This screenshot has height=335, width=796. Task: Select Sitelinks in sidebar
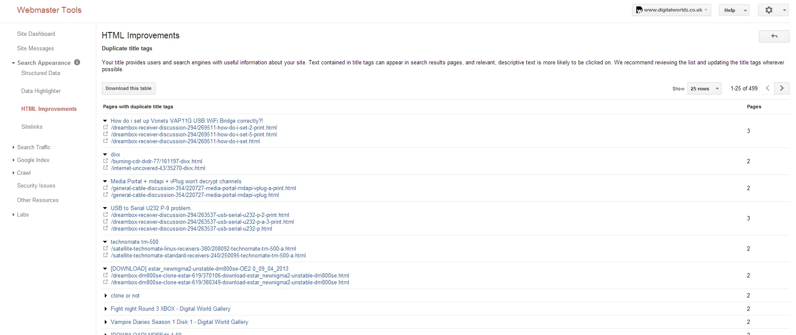coord(32,127)
